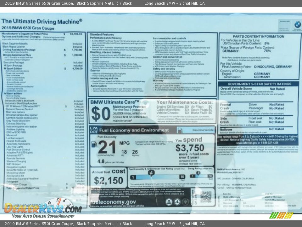This screenshot has height=227, width=302.
Task: Click the colored striped logo at bottom right
Action: pyautogui.click(x=281, y=215)
